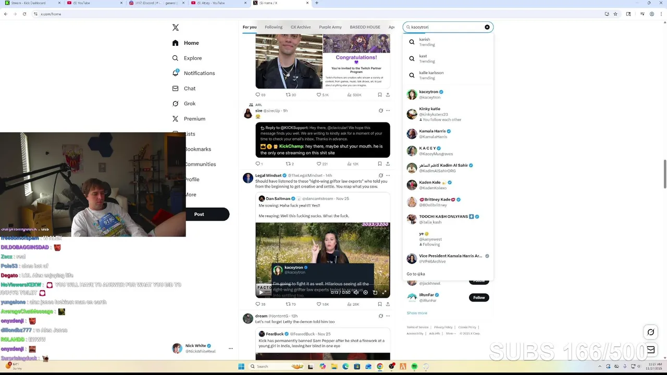This screenshot has width=667, height=375.
Task: Open Kamala Harris profile suggestion
Action: click(x=448, y=134)
